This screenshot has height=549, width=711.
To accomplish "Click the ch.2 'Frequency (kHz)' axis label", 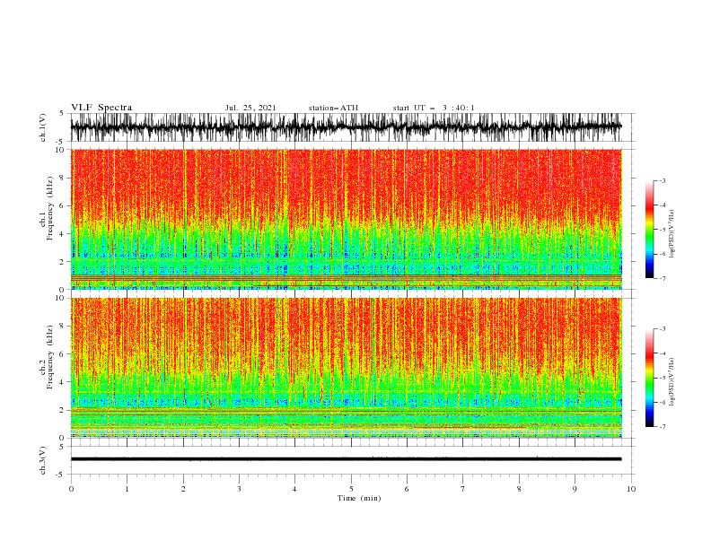I will [49, 357].
